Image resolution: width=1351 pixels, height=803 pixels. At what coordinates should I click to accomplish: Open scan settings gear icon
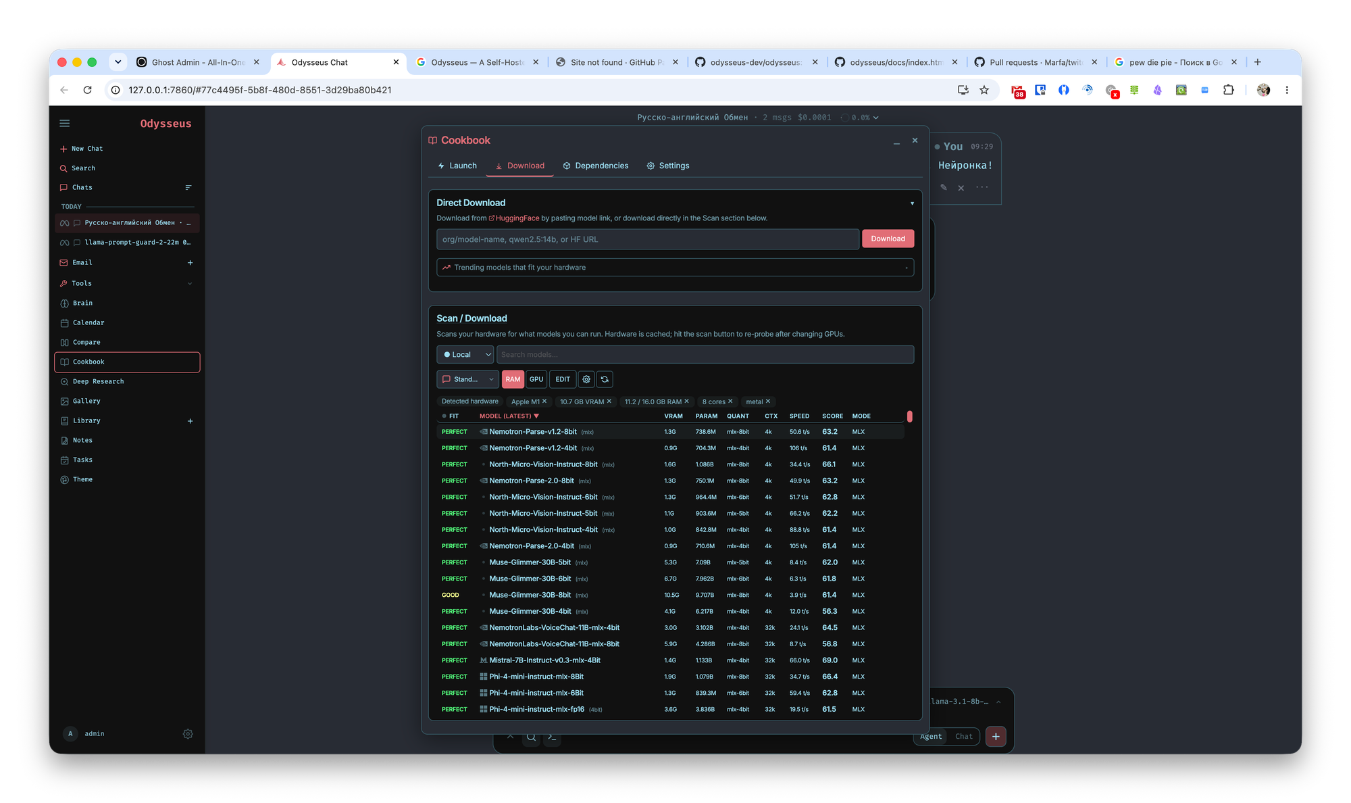[586, 379]
